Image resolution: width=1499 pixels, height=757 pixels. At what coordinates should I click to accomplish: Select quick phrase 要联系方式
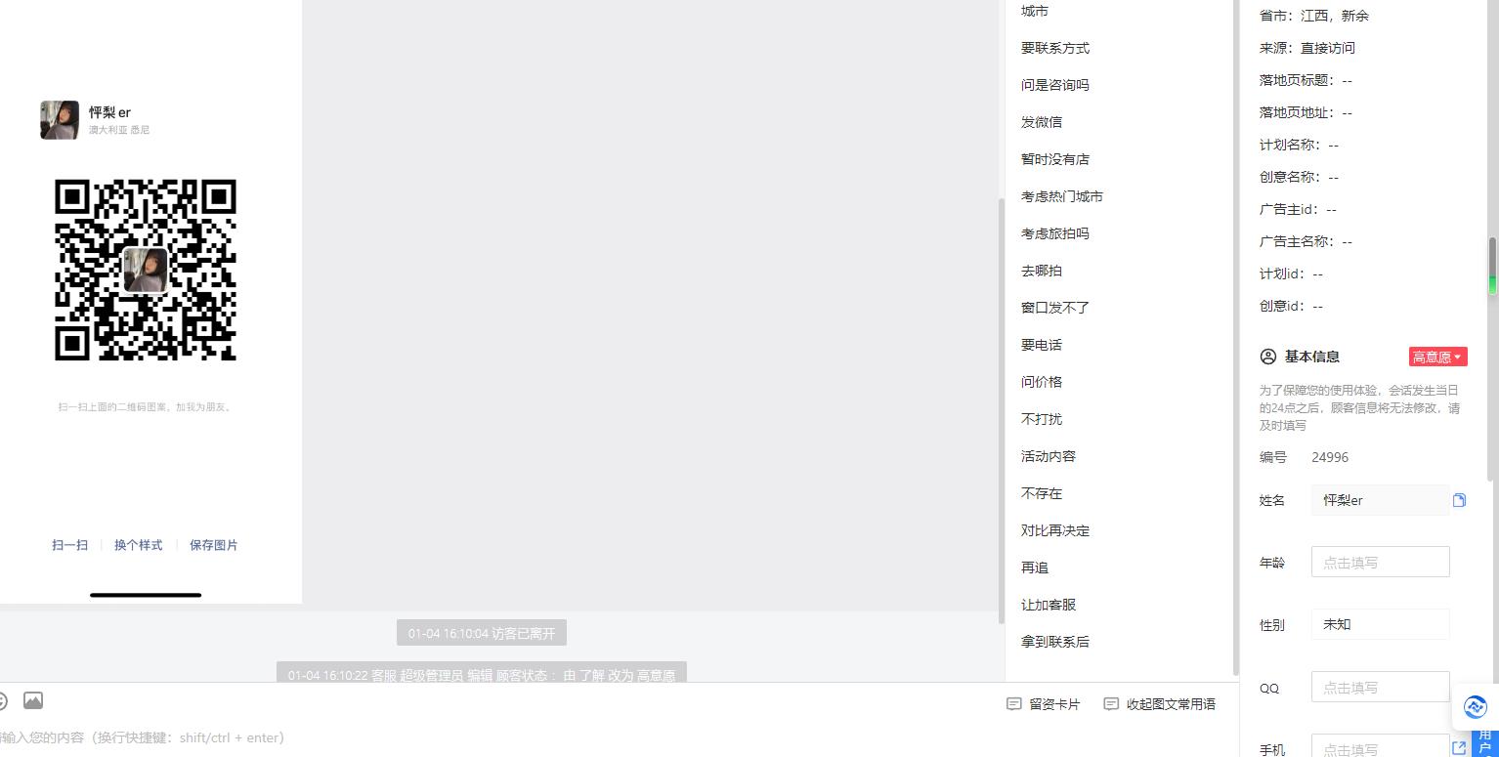tap(1055, 48)
